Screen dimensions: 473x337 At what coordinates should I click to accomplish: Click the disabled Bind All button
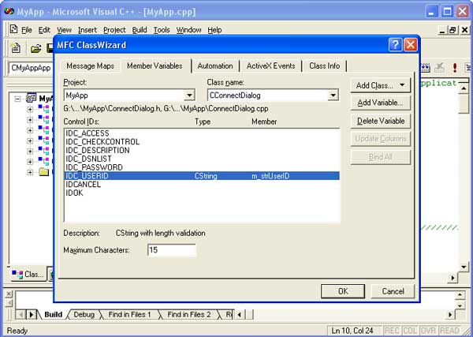pos(381,157)
